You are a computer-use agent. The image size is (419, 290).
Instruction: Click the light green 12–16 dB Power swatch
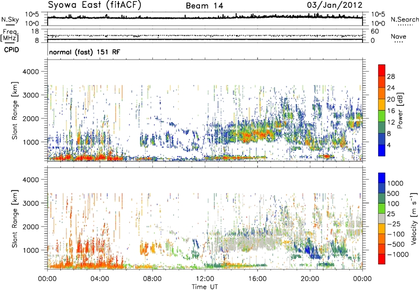coord(382,116)
